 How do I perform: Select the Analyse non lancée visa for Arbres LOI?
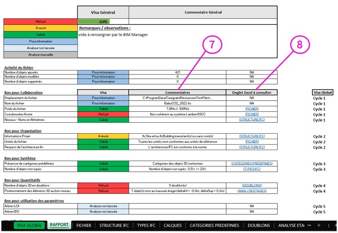click(103, 206)
